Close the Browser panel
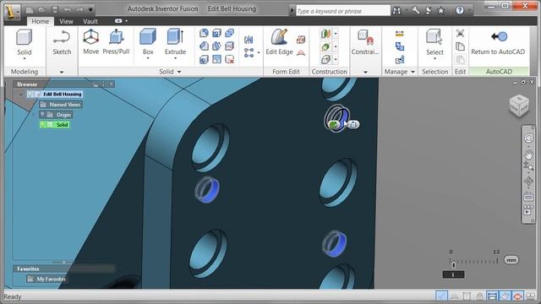541x304 pixels. (x=112, y=84)
